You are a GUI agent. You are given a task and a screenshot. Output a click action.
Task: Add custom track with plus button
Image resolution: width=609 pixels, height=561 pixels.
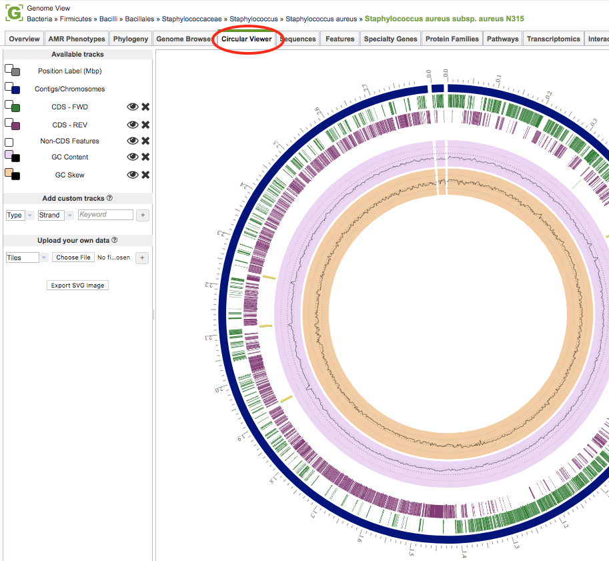coord(143,215)
